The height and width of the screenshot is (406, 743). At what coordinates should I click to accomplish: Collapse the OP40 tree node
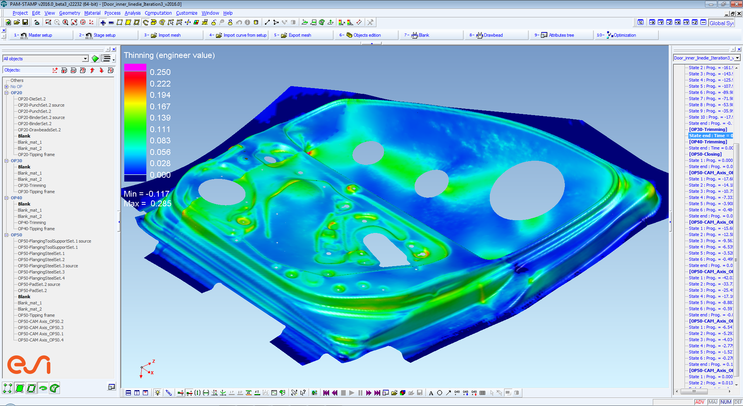6,198
